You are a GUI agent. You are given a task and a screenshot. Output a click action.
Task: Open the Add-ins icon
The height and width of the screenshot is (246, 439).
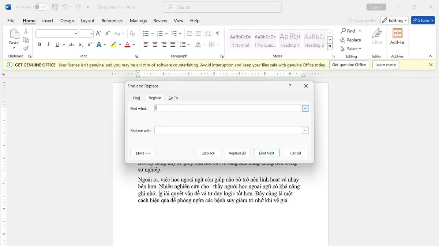[397, 36]
